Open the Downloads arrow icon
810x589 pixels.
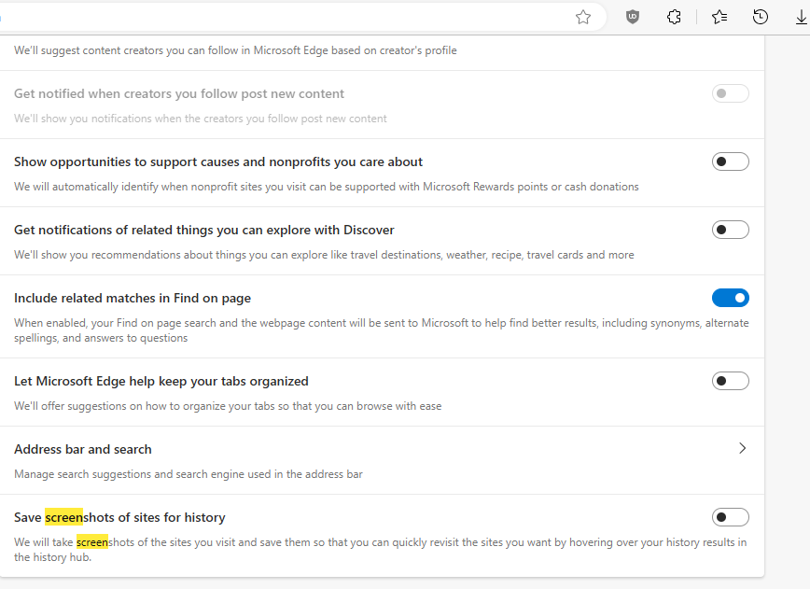(802, 17)
